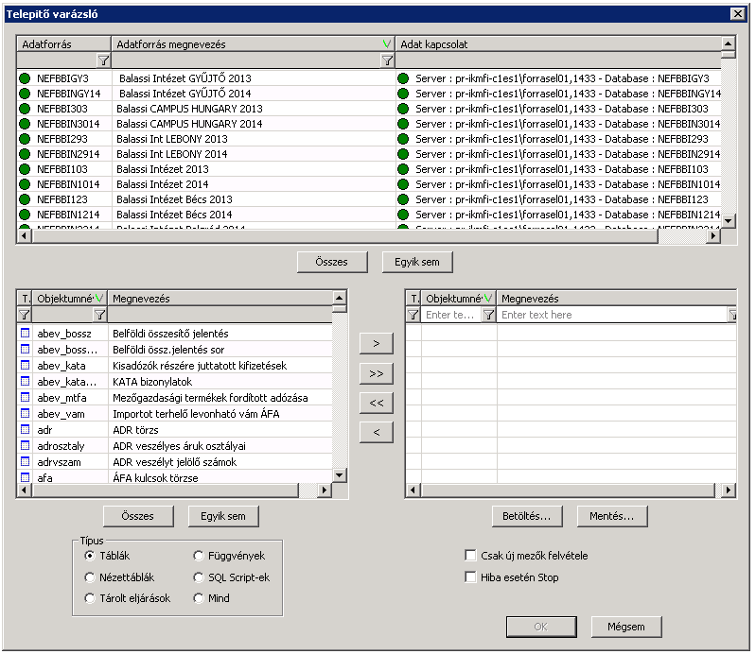The height and width of the screenshot is (654, 756).
Task: Click Megnevezés header in left object list
Action: pyautogui.click(x=220, y=299)
